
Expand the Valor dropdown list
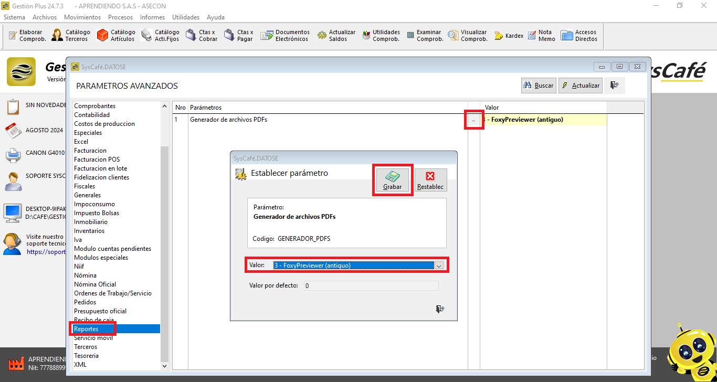pos(439,266)
